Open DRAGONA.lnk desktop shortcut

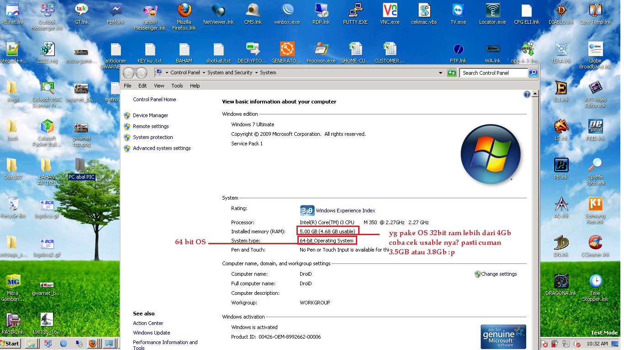point(561,285)
